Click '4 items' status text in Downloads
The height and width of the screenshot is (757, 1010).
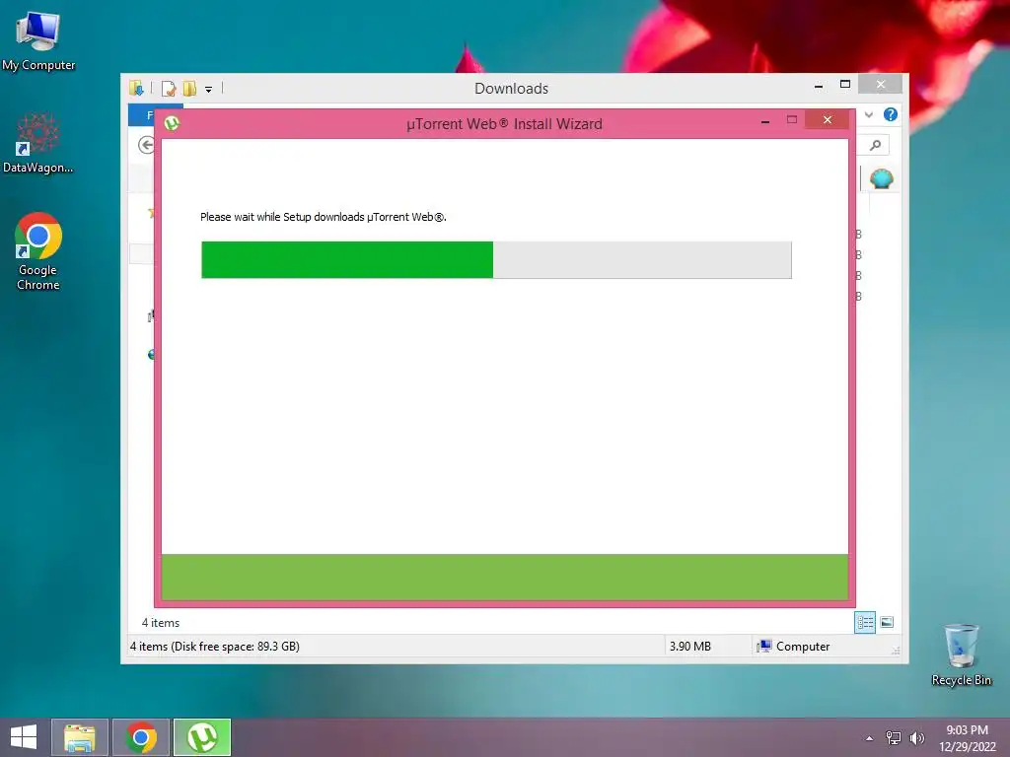point(161,623)
